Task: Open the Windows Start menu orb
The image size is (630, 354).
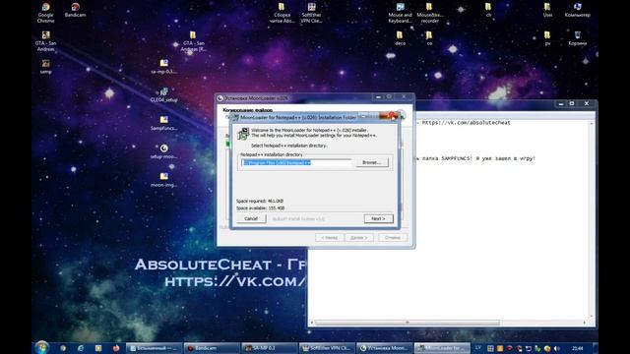Action: point(41,347)
